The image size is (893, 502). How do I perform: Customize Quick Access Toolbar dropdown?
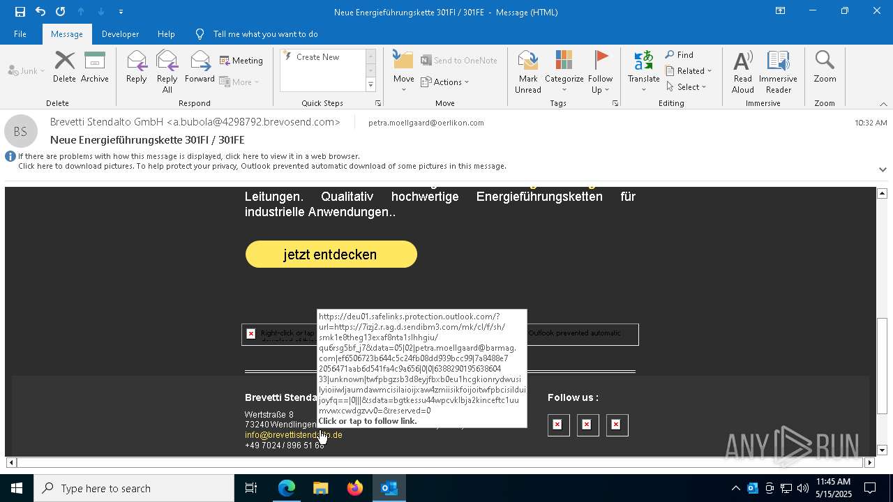121,12
